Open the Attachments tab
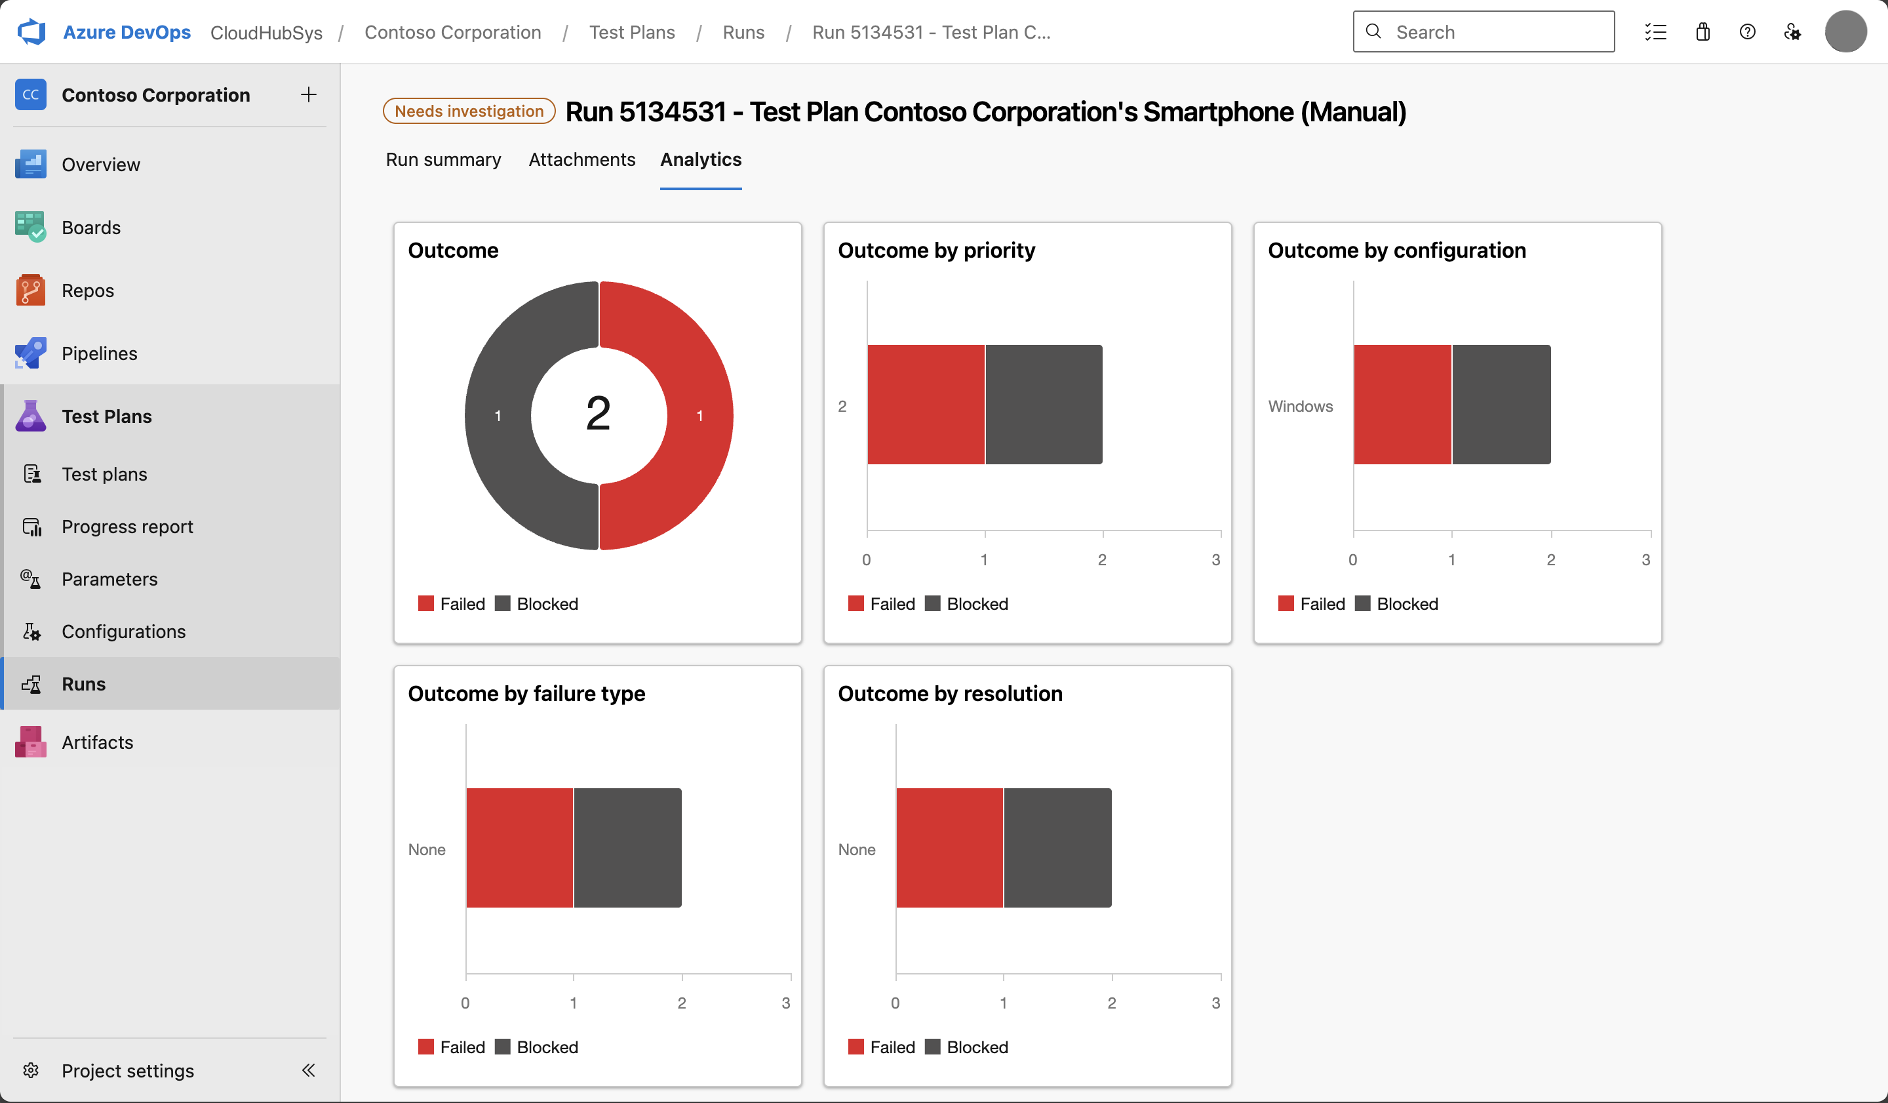The width and height of the screenshot is (1888, 1103). [x=581, y=159]
